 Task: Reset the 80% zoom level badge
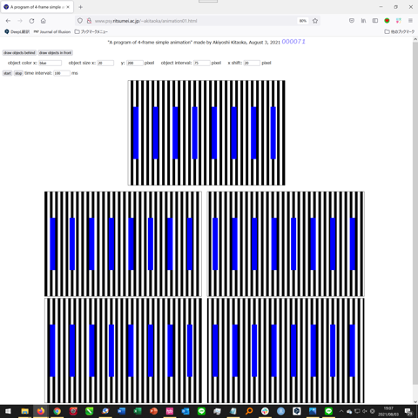303,21
